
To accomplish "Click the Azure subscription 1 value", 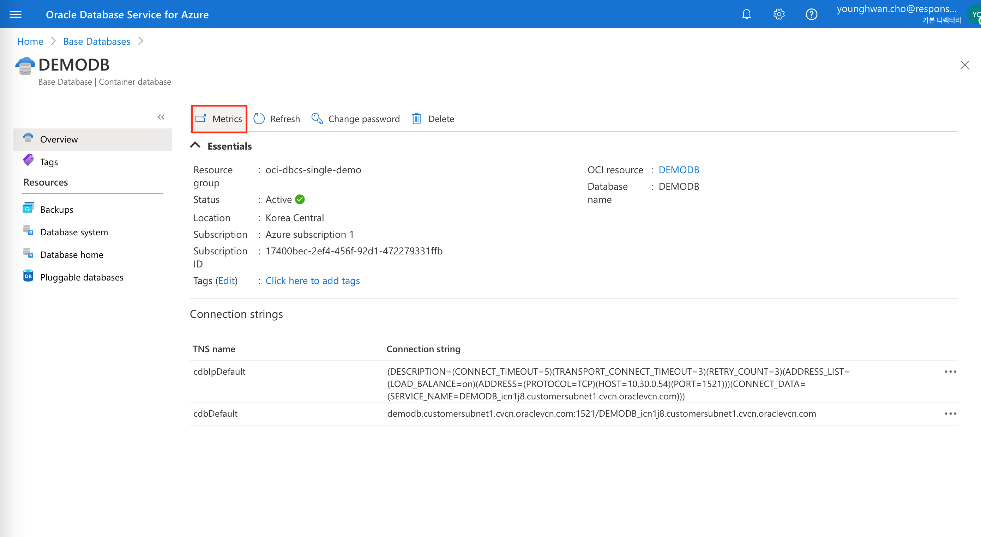I will [309, 234].
